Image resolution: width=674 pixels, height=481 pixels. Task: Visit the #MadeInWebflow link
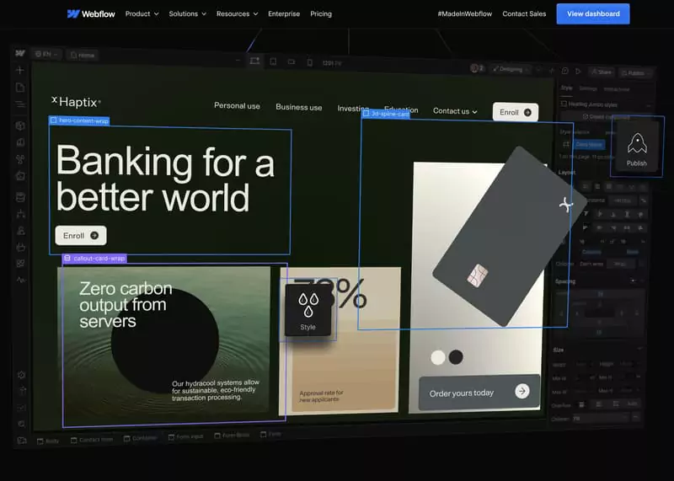click(465, 13)
